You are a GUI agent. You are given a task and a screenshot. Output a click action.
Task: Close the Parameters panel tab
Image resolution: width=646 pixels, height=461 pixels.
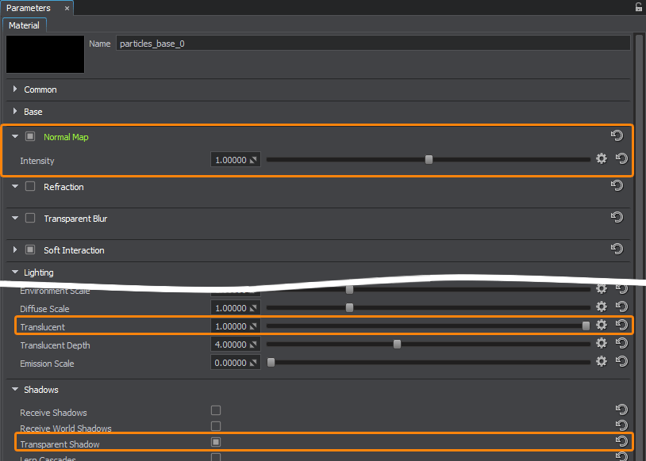click(67, 8)
